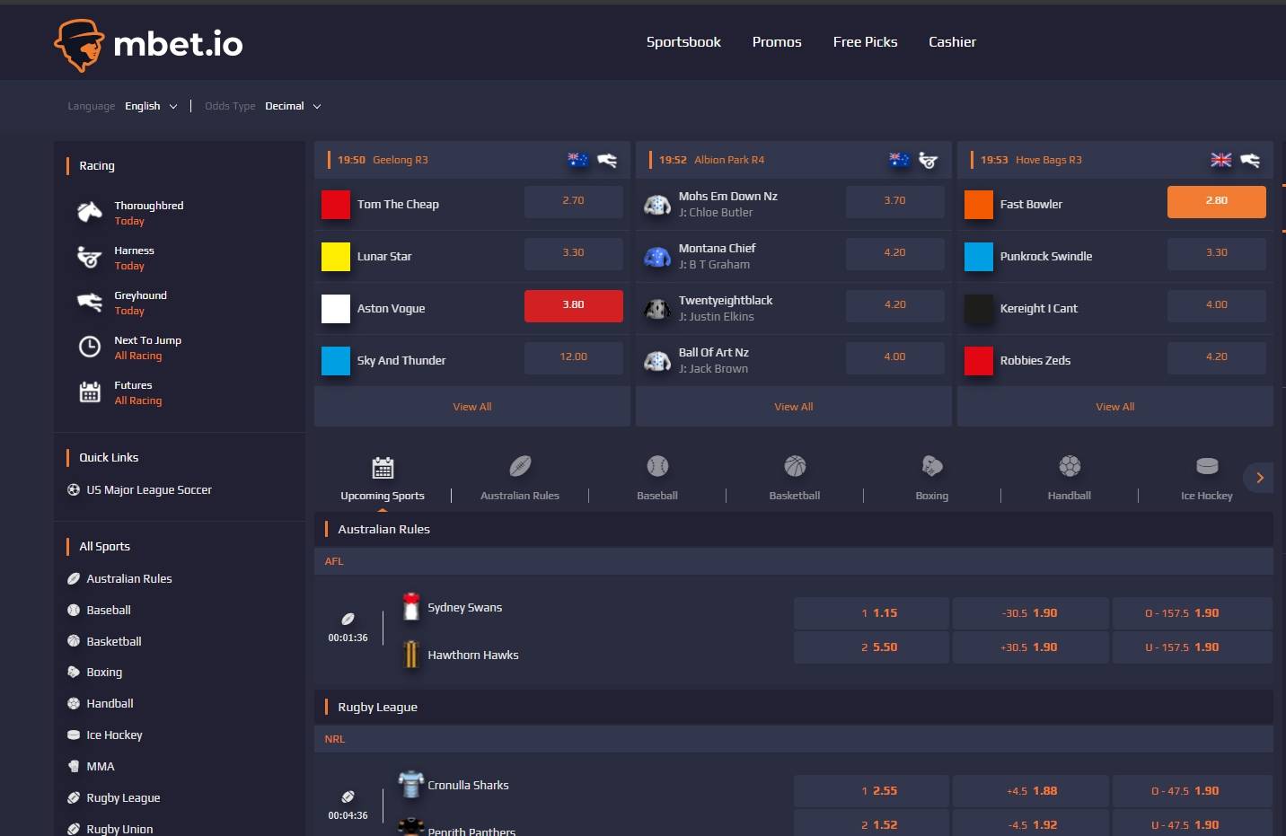Click the mbet.io logo
Image resolution: width=1286 pixels, height=836 pixels.
(x=149, y=44)
